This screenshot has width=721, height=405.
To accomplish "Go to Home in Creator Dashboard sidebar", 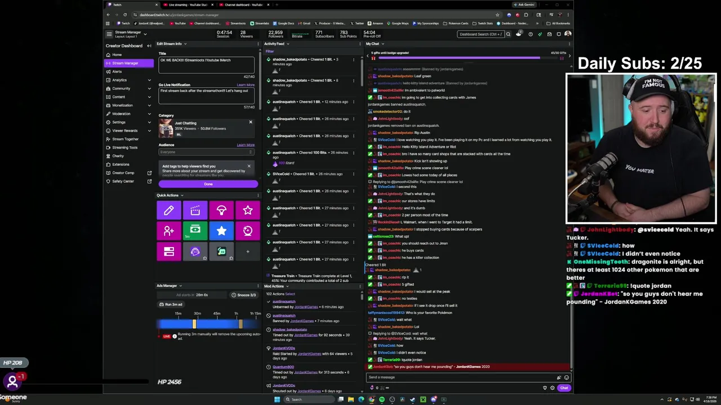I will point(128,55).
